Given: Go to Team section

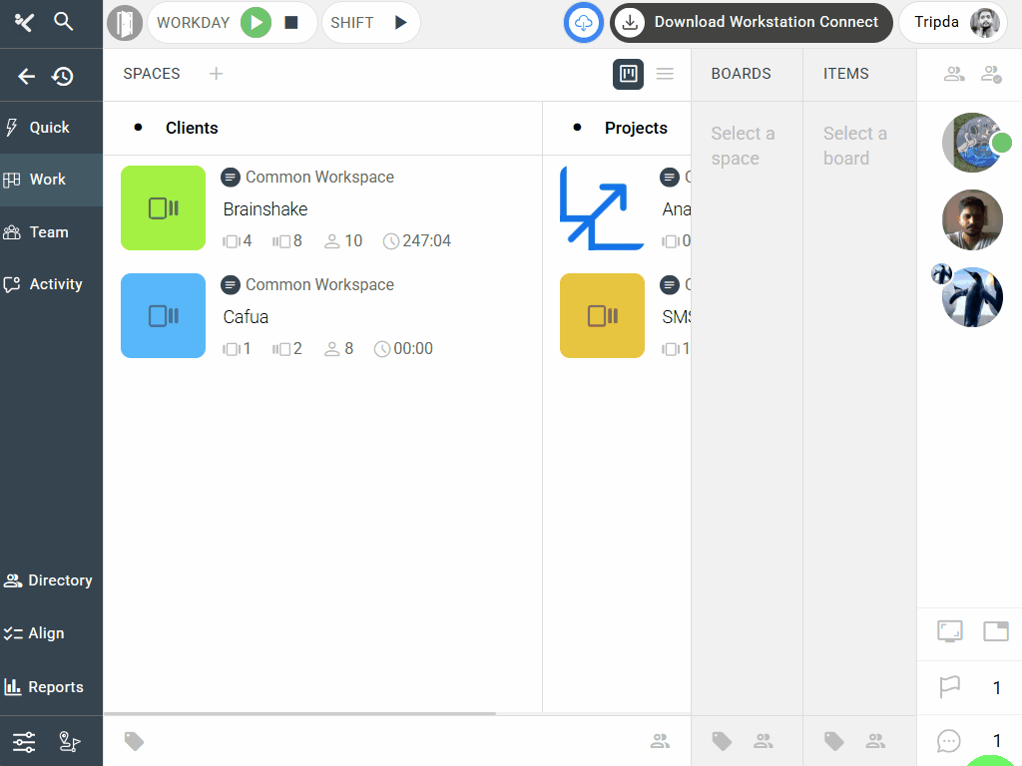Looking at the screenshot, I should pyautogui.click(x=49, y=232).
